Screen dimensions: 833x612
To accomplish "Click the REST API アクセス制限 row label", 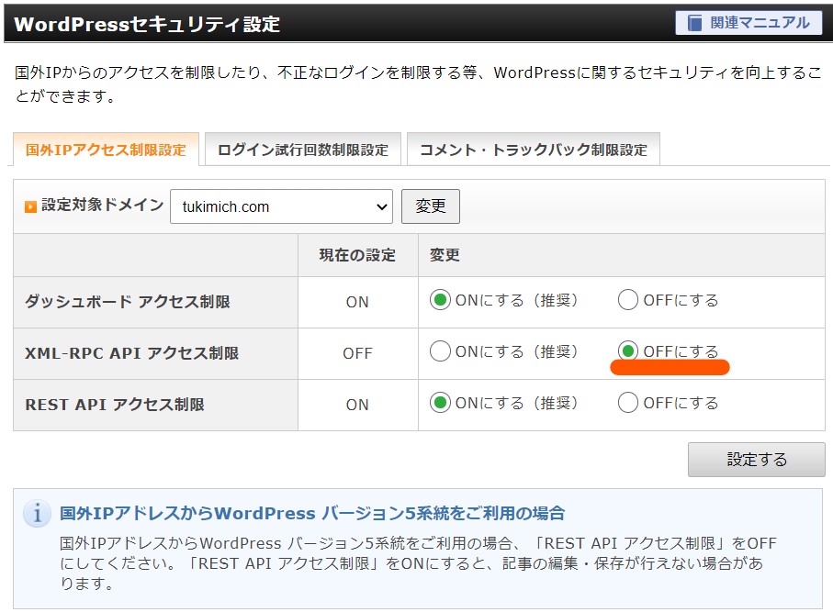I will click(115, 405).
